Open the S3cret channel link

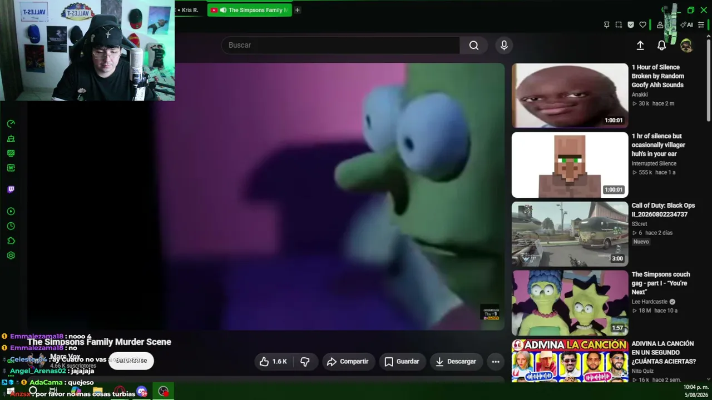coord(640,224)
